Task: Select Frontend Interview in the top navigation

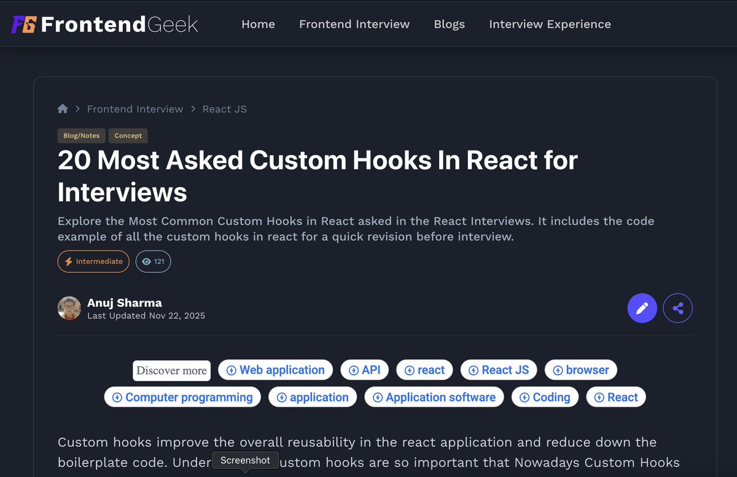Action: [x=354, y=24]
